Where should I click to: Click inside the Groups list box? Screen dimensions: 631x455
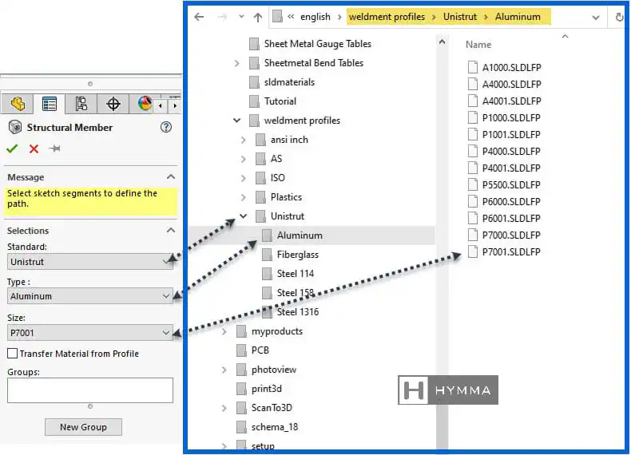(x=90, y=390)
